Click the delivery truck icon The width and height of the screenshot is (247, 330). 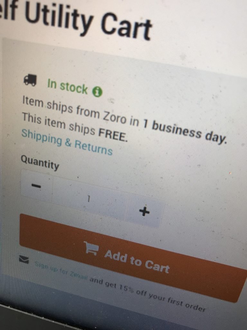click(x=30, y=80)
